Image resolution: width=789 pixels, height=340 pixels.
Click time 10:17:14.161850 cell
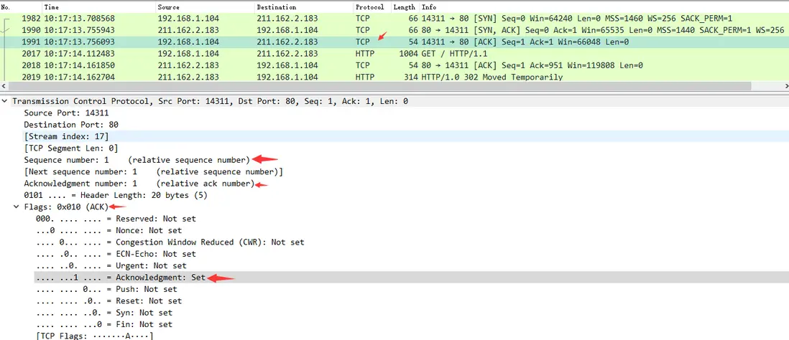(80, 65)
